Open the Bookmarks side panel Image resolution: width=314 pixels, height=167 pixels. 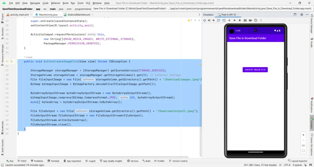coord(2,128)
